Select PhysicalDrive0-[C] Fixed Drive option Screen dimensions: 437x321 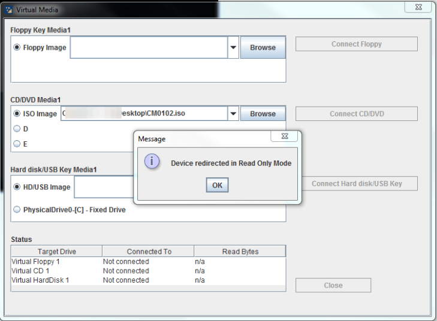click(17, 210)
